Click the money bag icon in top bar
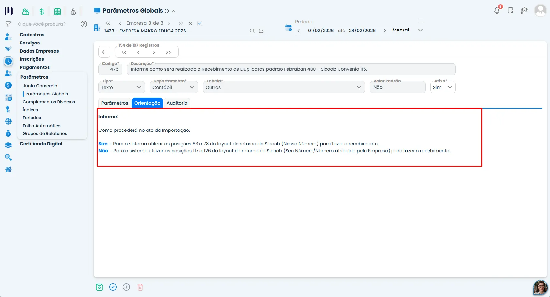This screenshot has width=550, height=297. pyautogui.click(x=73, y=12)
